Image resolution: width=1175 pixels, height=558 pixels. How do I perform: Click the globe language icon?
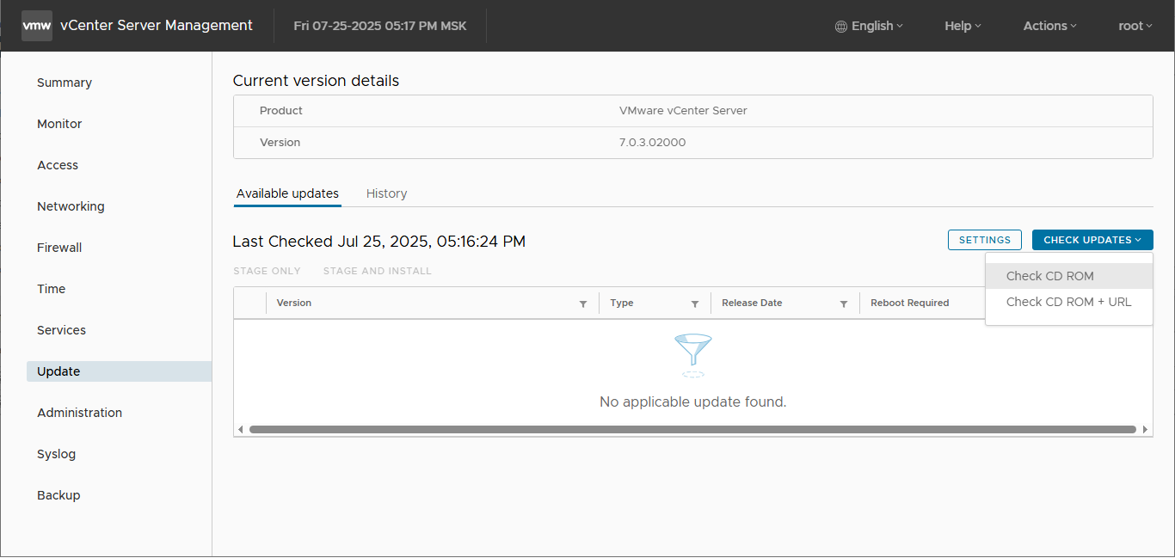(x=841, y=27)
